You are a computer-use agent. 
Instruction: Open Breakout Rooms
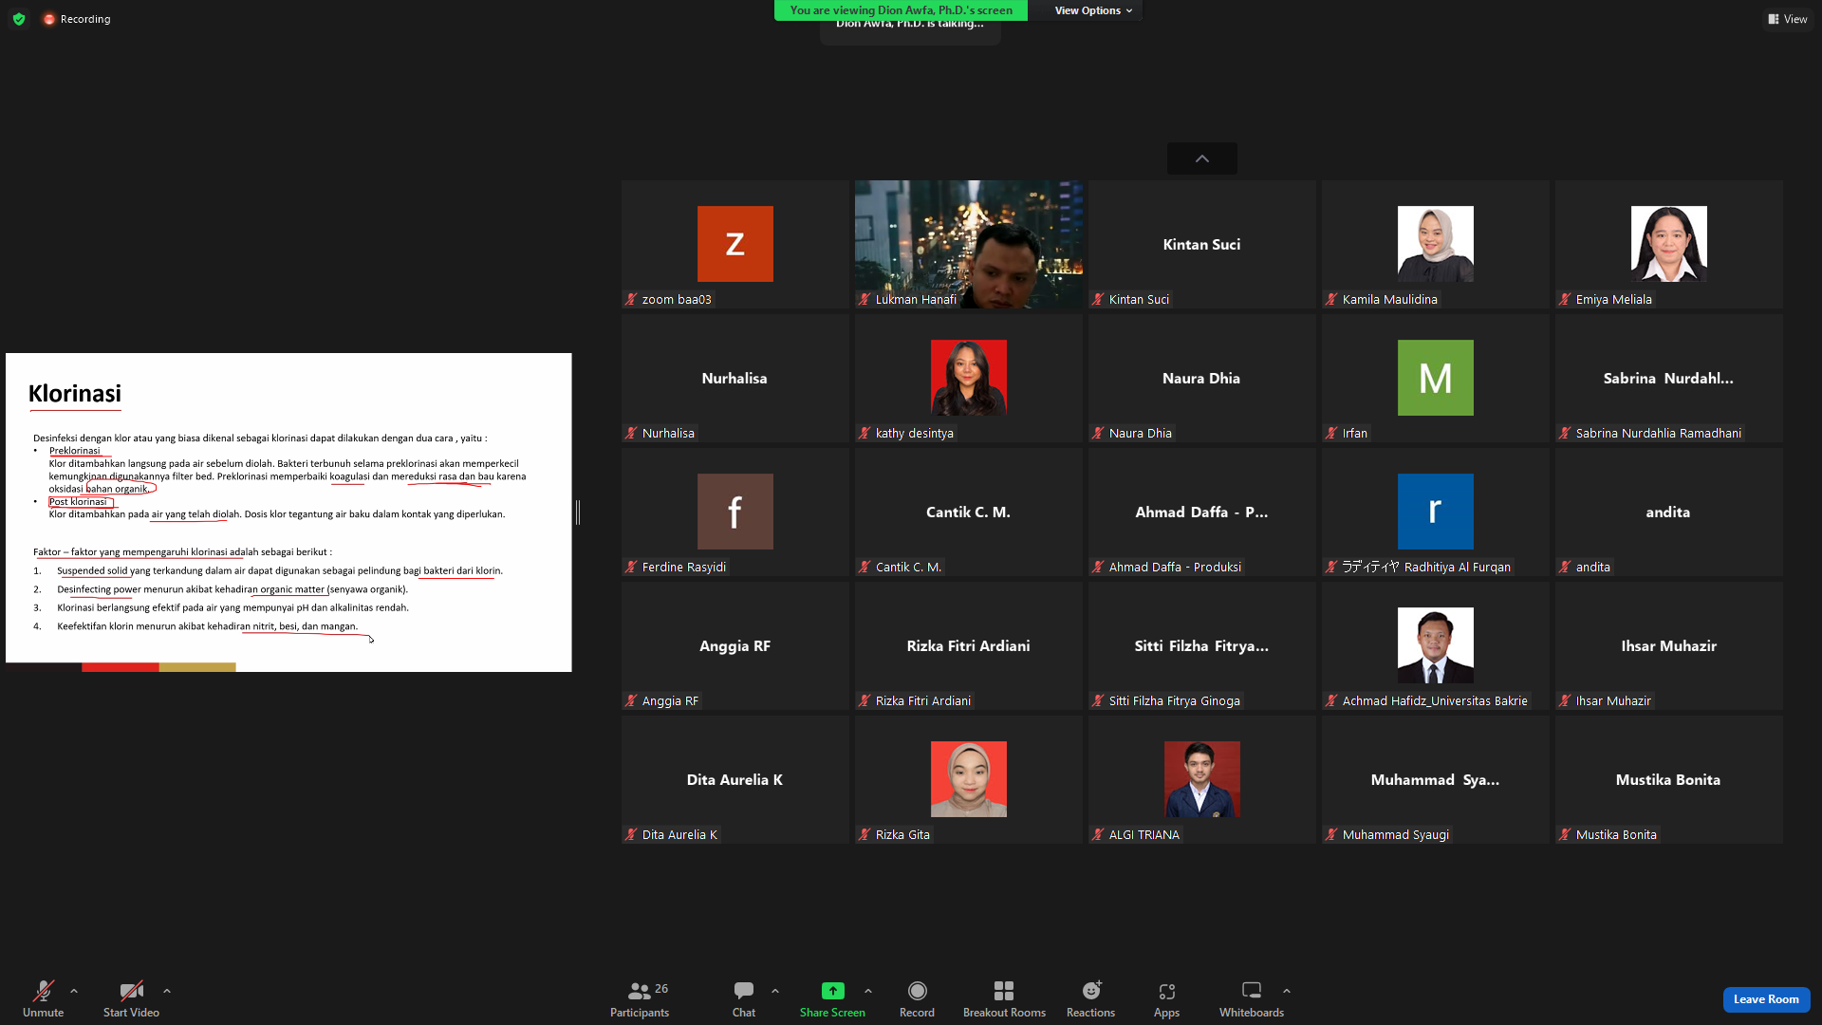pos(1004,998)
